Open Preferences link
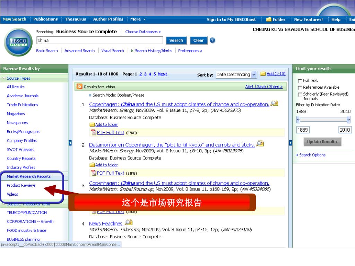The image size is (355, 266). [x=190, y=51]
